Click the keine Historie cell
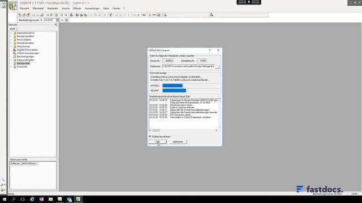This screenshot has height=203, width=362. click(29, 164)
